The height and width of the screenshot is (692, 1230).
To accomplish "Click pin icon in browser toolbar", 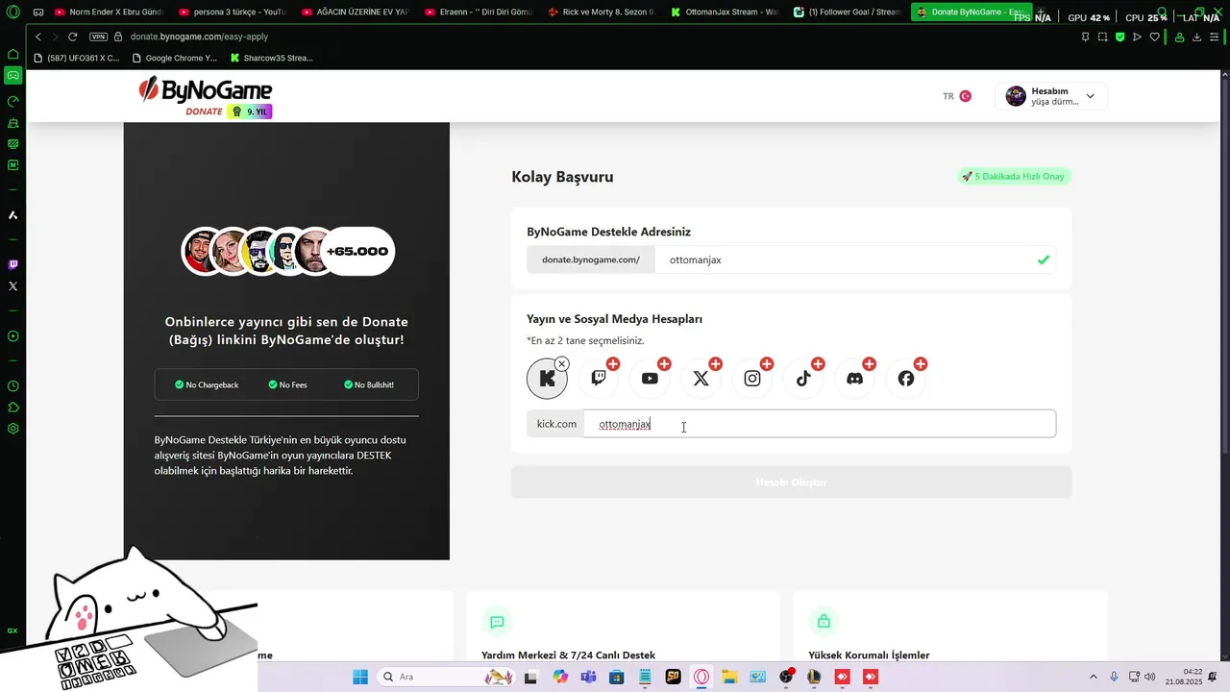I will pyautogui.click(x=1085, y=37).
